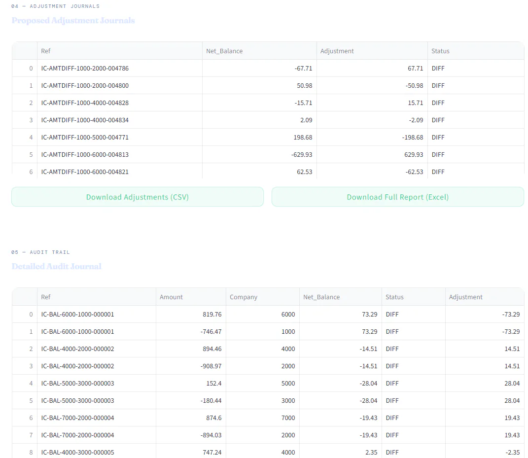Click Status header in Proposed Adjustment Journals table

pyautogui.click(x=476, y=51)
